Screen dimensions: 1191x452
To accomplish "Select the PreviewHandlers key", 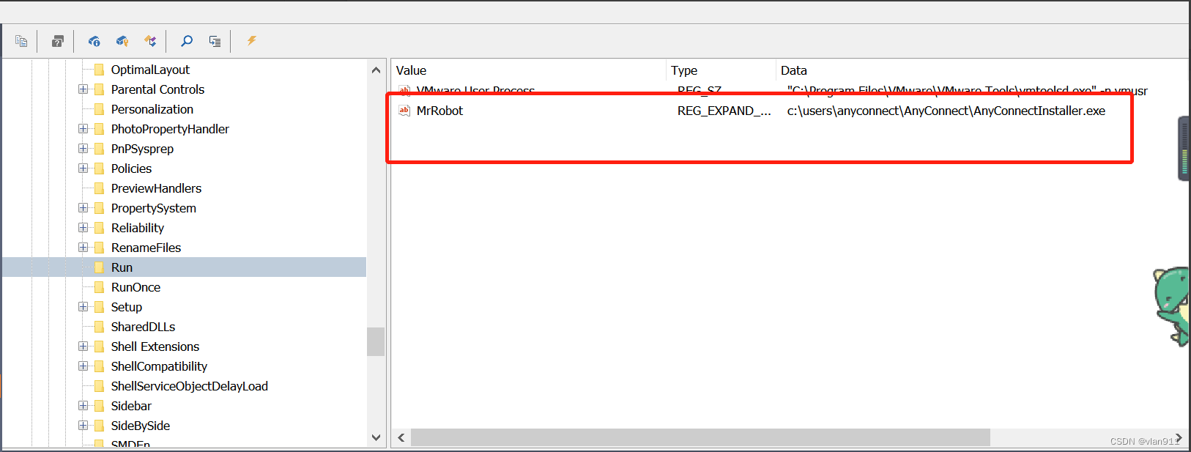I will [156, 188].
